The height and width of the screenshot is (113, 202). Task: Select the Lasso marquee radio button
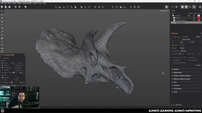click(3, 80)
